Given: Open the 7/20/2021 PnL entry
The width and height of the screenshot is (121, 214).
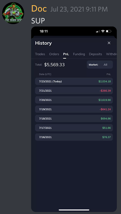Looking at the screenshot, I should (x=74, y=100).
